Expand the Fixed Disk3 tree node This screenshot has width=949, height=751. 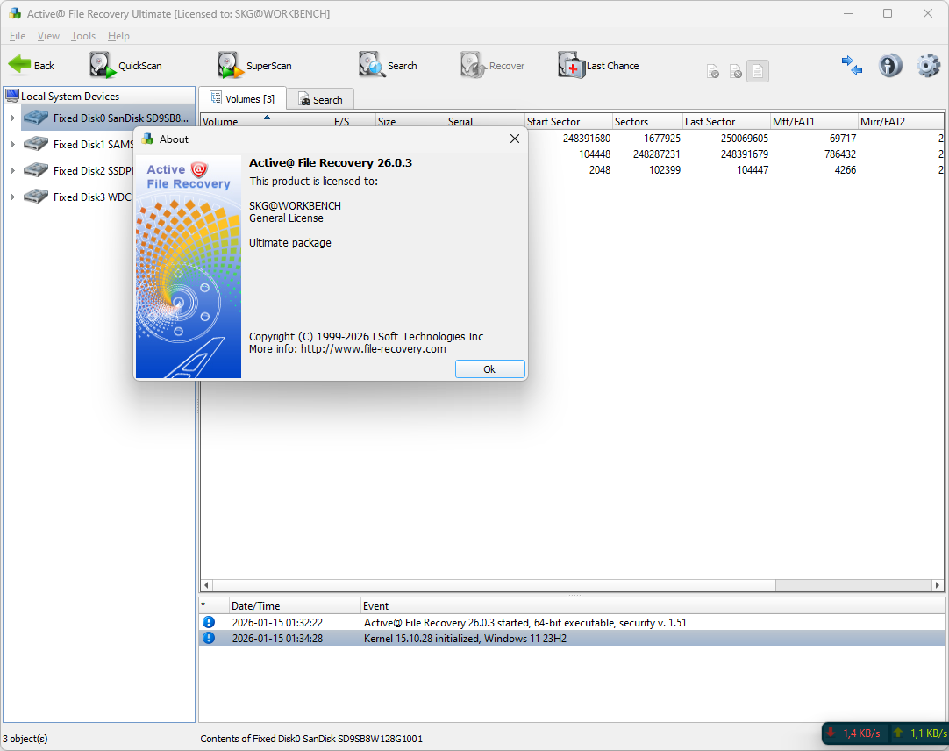(12, 197)
